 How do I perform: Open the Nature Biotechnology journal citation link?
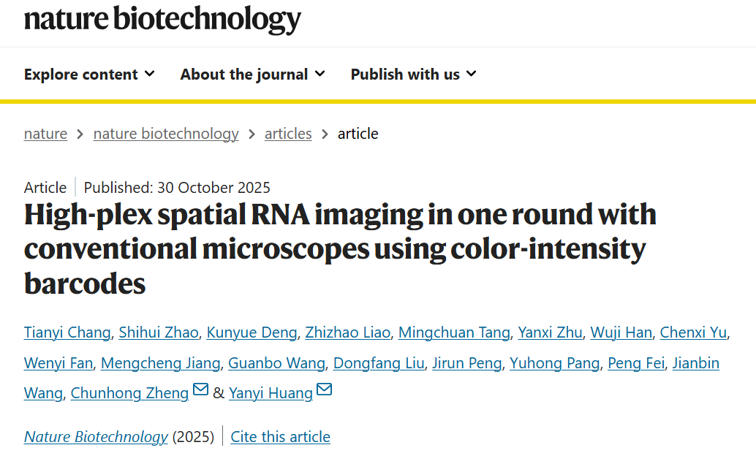pos(96,436)
